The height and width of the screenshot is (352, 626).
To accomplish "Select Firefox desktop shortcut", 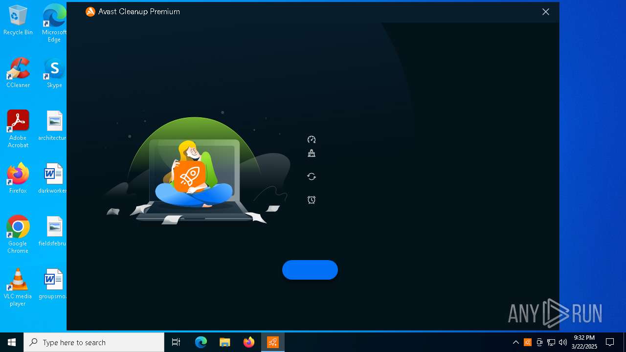I will click(18, 178).
